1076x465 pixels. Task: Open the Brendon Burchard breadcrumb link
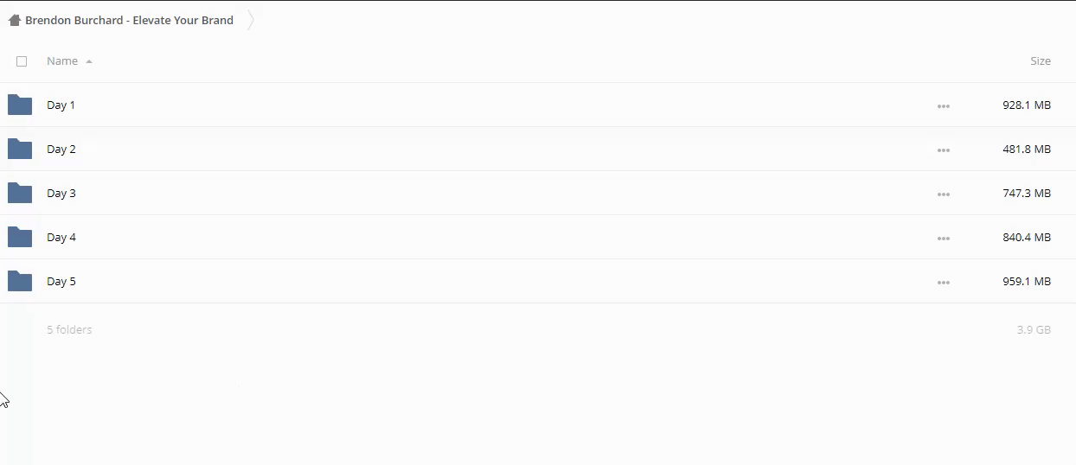tap(129, 20)
